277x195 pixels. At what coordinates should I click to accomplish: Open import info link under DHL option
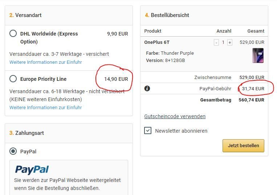click(x=46, y=62)
